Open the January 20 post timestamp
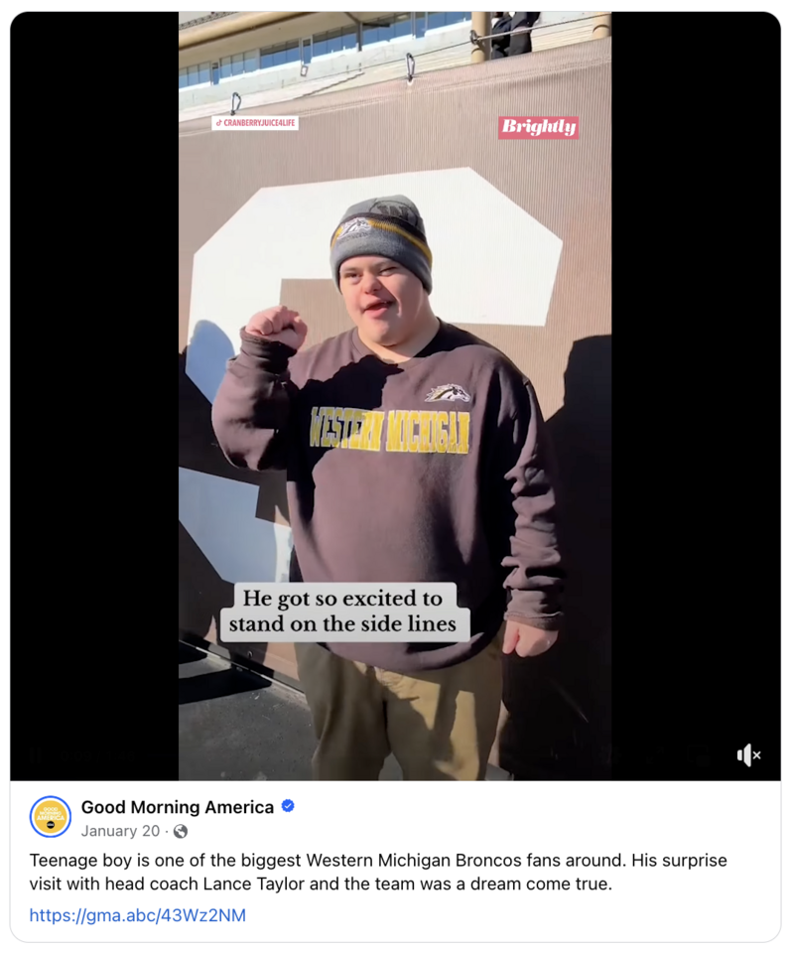 [120, 831]
